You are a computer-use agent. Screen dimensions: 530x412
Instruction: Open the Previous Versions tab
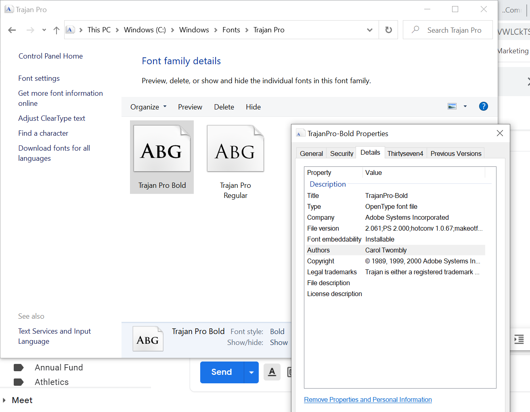(456, 153)
